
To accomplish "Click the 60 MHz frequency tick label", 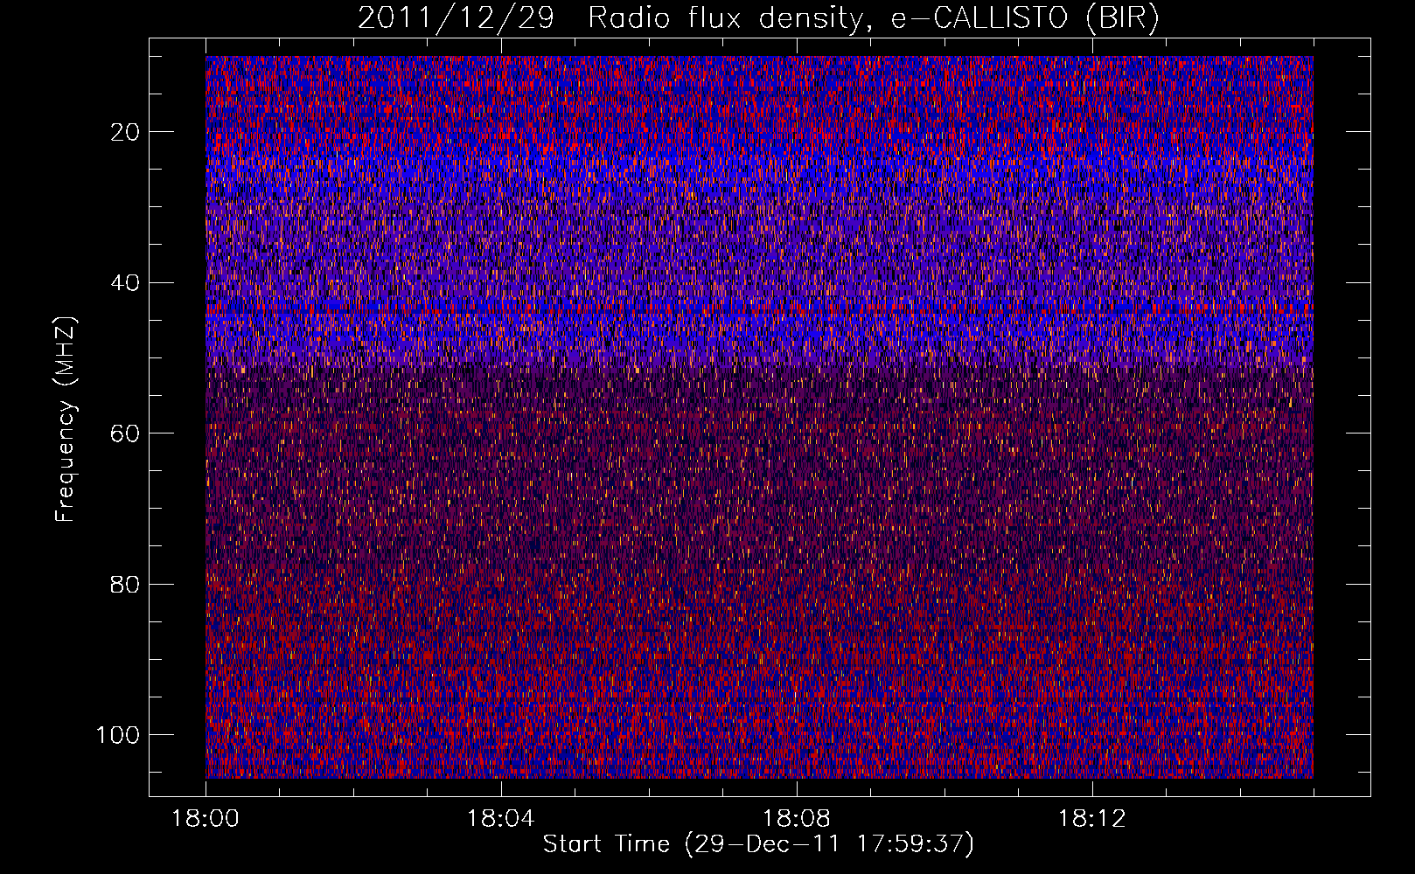I will click(x=126, y=434).
